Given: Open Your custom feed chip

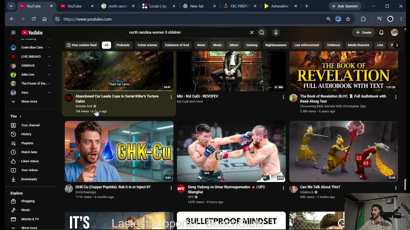Looking at the screenshot, I should pyautogui.click(x=81, y=45).
